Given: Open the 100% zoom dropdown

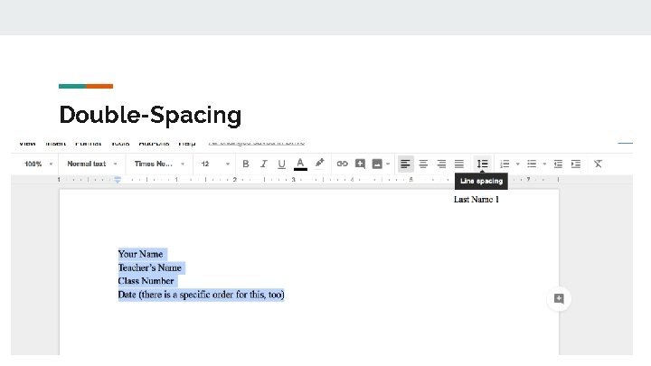Looking at the screenshot, I should (x=39, y=164).
